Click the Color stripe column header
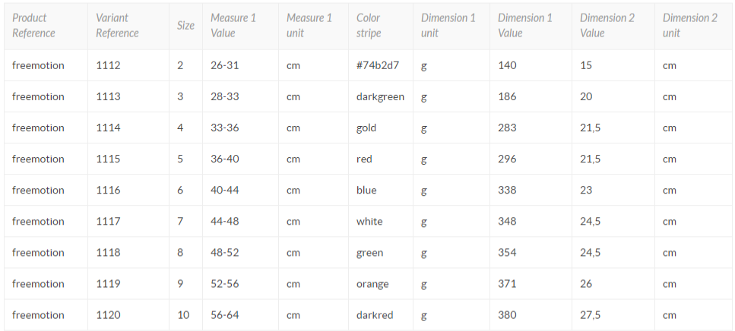735x331 pixels. [369, 25]
